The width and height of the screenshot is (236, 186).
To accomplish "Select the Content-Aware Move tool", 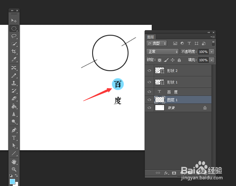I will (14, 68).
